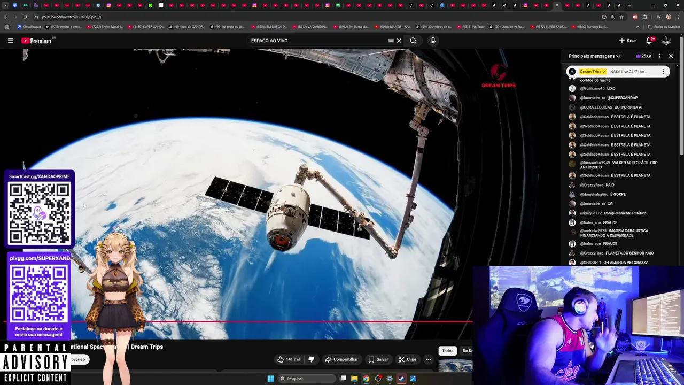684x385 pixels.
Task: Open a new browser tab with plus
Action: (x=629, y=5)
